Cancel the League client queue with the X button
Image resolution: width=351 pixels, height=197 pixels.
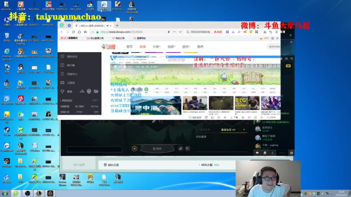[134, 148]
